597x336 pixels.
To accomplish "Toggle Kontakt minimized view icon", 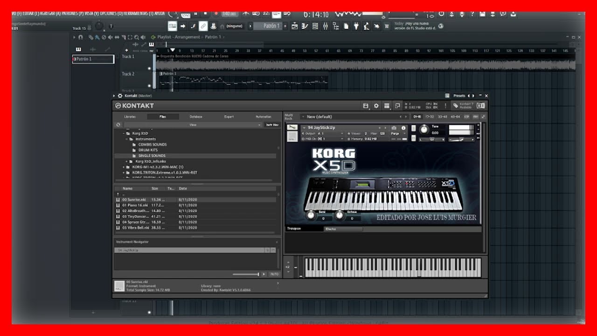I will [397, 106].
